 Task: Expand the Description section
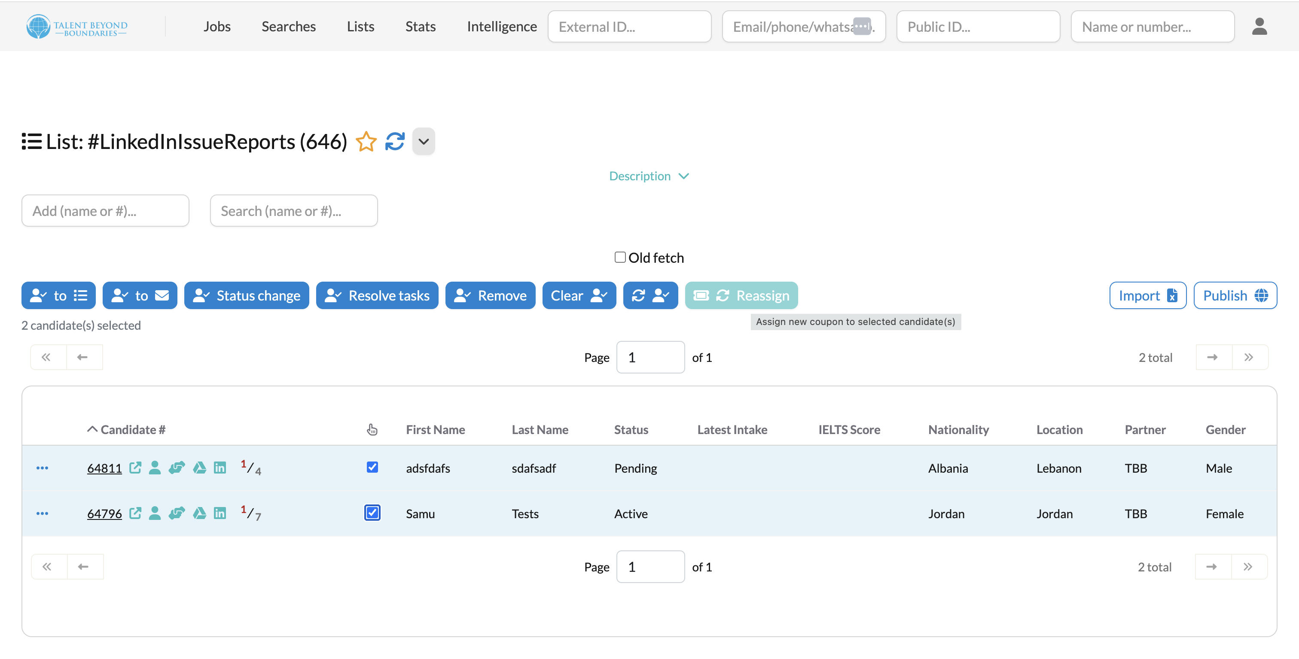(649, 176)
